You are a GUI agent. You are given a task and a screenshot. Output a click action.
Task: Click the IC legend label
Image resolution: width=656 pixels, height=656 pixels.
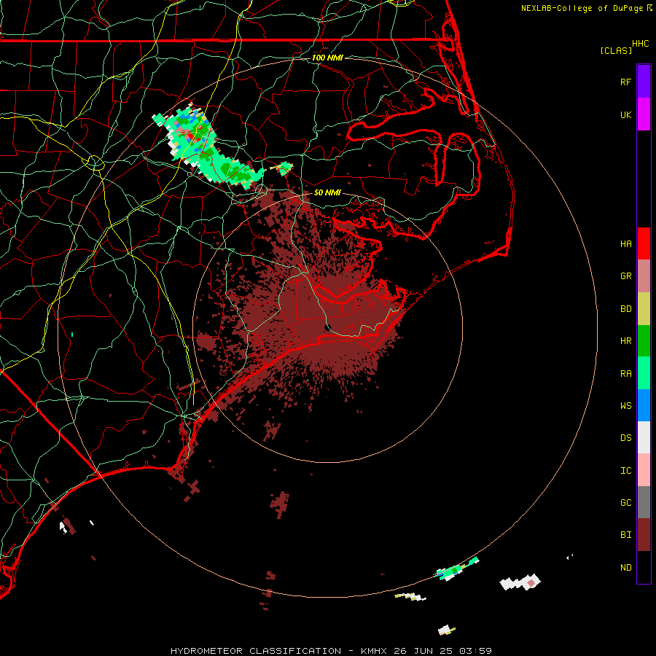[625, 471]
